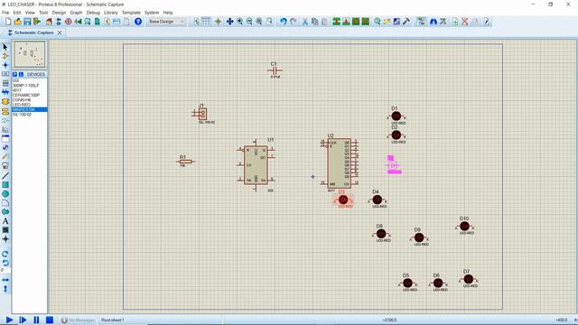Open the Home page icon in the toolbar
Viewport: 578px width, 325px height.
[x=49, y=22]
